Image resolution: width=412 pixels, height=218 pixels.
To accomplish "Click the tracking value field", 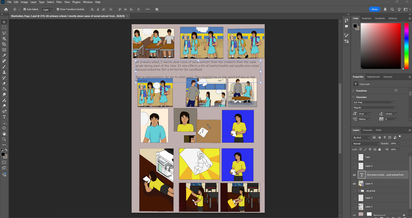I will (389, 119).
